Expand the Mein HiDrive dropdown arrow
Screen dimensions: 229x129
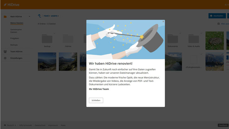click(x=30, y=16)
